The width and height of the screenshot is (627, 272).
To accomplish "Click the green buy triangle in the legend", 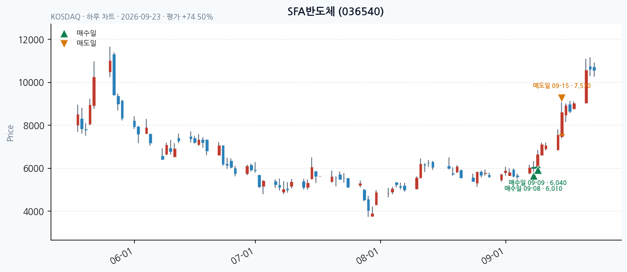I will (x=64, y=34).
